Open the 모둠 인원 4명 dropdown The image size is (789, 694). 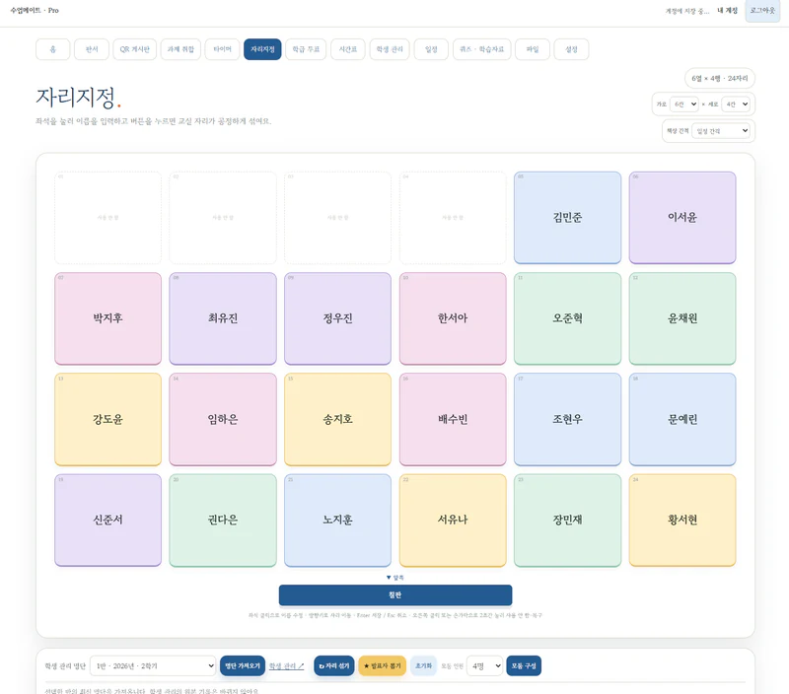pyautogui.click(x=484, y=665)
